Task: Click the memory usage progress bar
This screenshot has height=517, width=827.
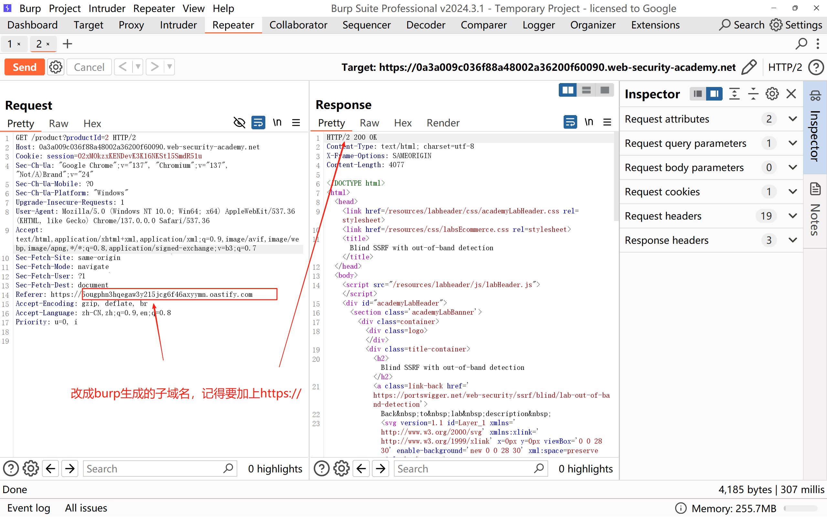Action: coord(800,509)
